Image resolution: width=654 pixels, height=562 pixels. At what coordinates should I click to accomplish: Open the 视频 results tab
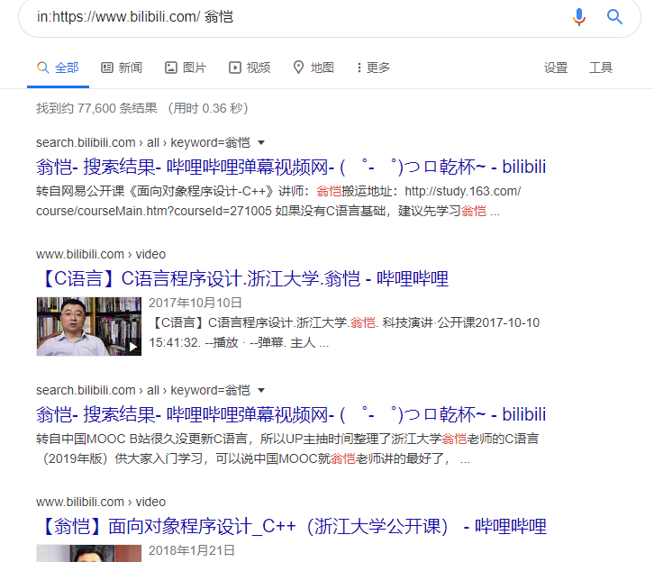coord(250,68)
